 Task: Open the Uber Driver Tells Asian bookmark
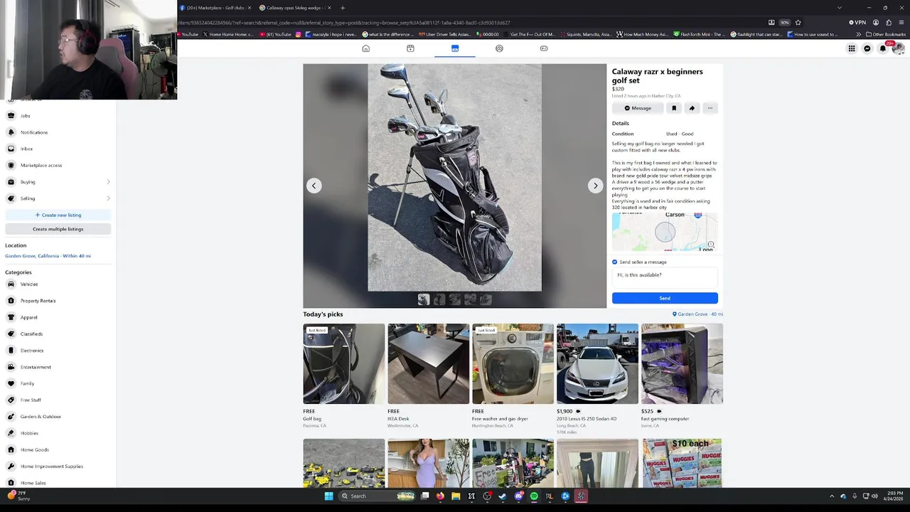[444, 34]
